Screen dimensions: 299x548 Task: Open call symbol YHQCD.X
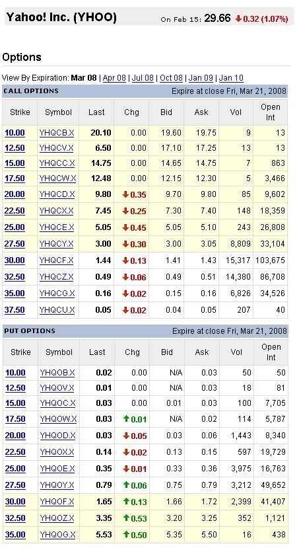(57, 194)
